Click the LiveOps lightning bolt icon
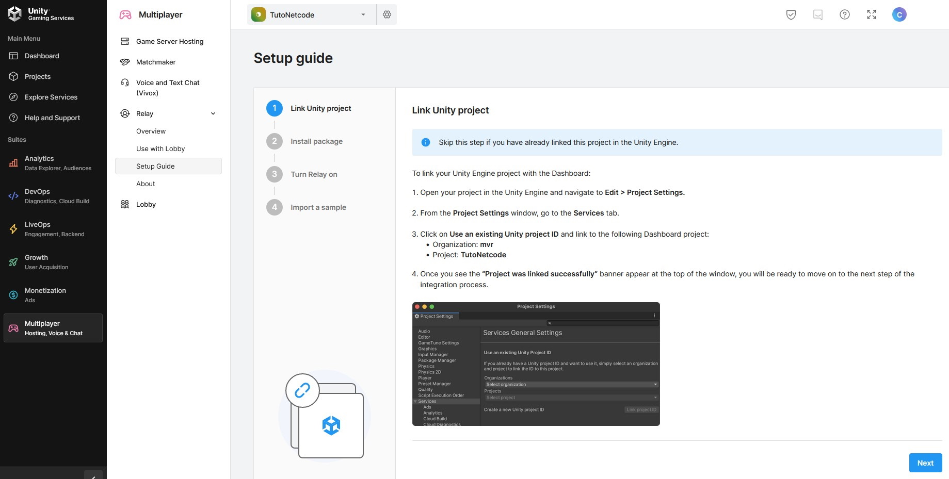Screen dimensions: 949x479 point(13,229)
